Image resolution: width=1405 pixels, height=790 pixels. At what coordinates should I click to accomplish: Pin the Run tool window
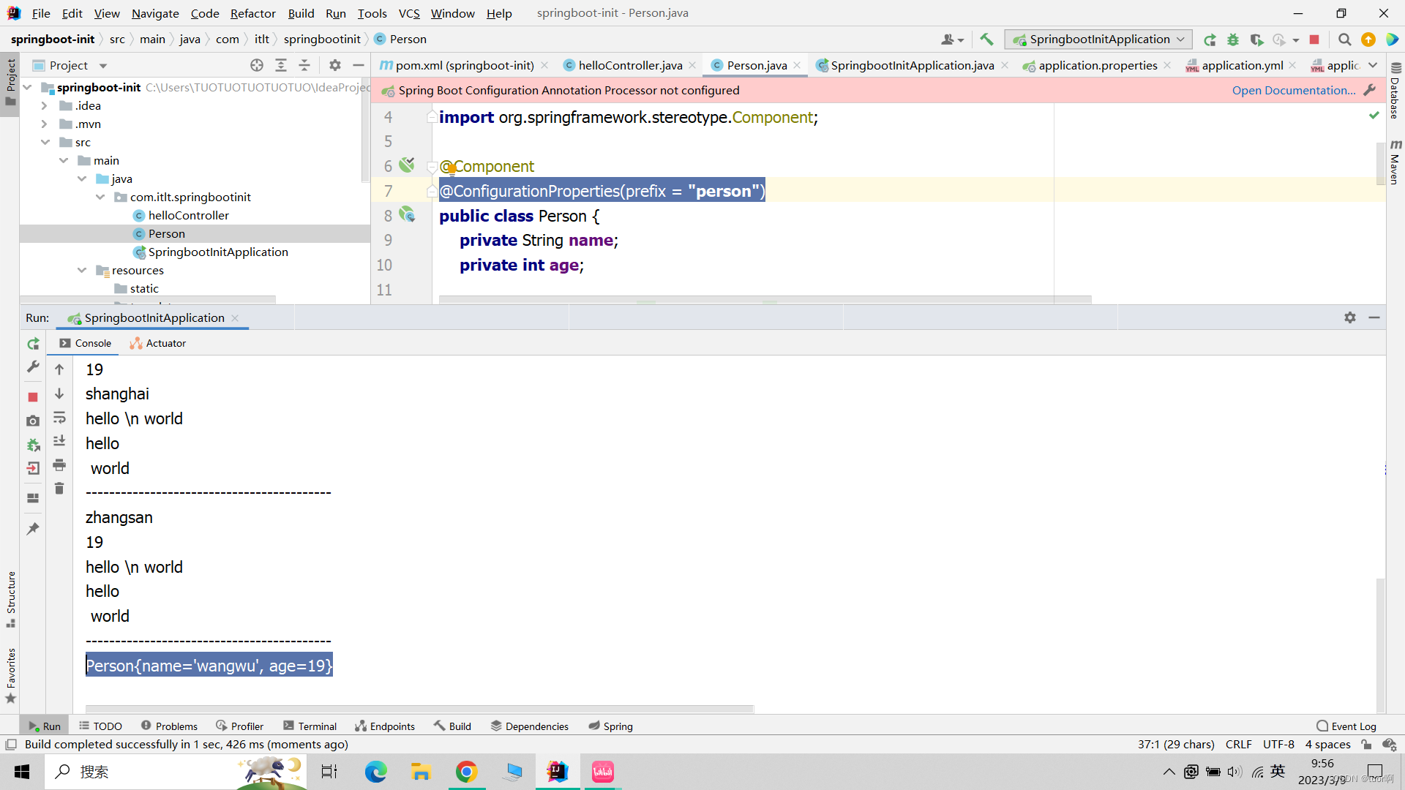pos(33,528)
